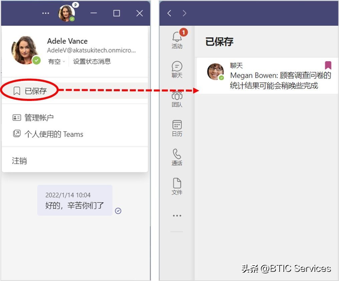Open the 活动 (Activity) feed
Screen dimensions: 339x281
(x=177, y=40)
